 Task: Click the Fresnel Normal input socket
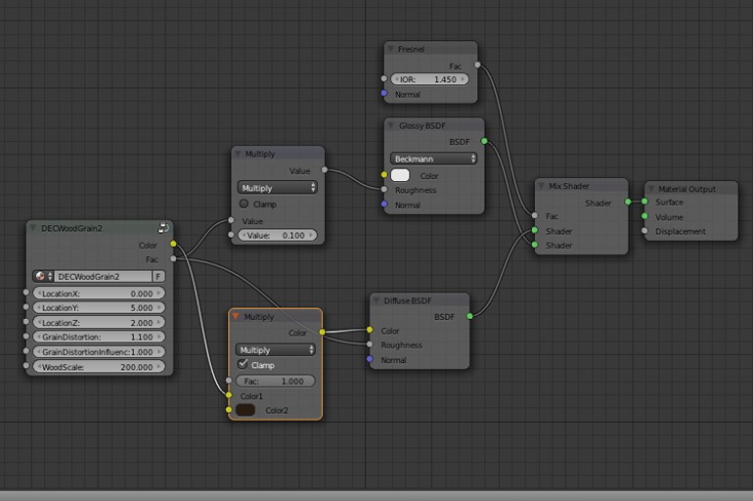point(384,93)
